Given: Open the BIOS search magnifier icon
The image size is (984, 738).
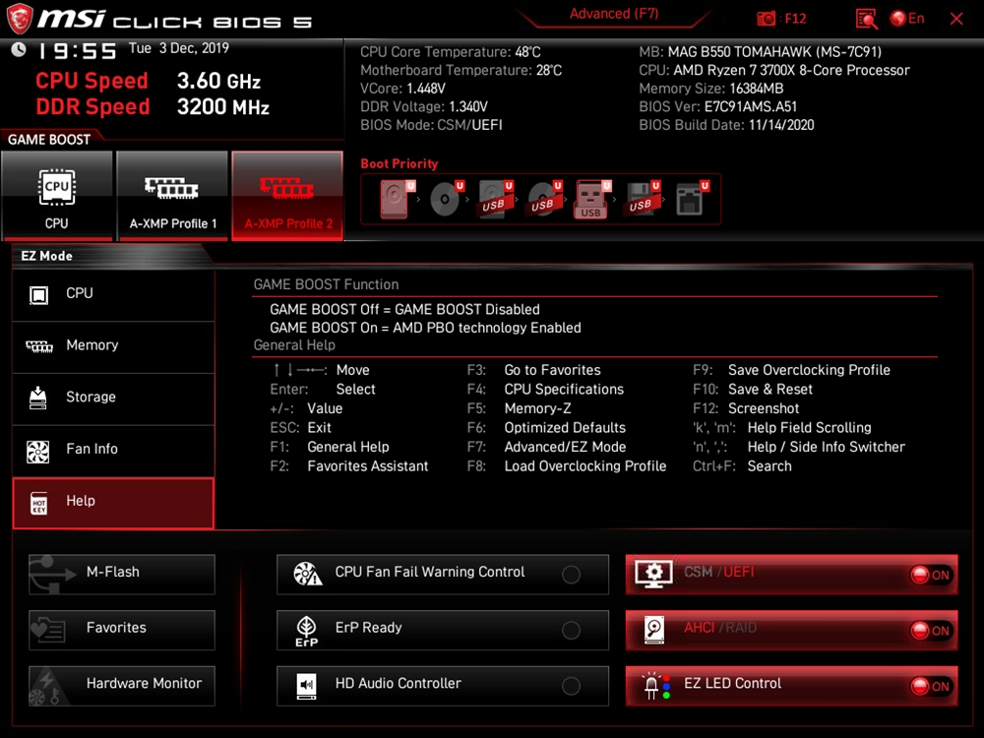Looking at the screenshot, I should [866, 19].
